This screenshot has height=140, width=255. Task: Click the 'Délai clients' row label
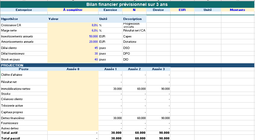pos(24,48)
